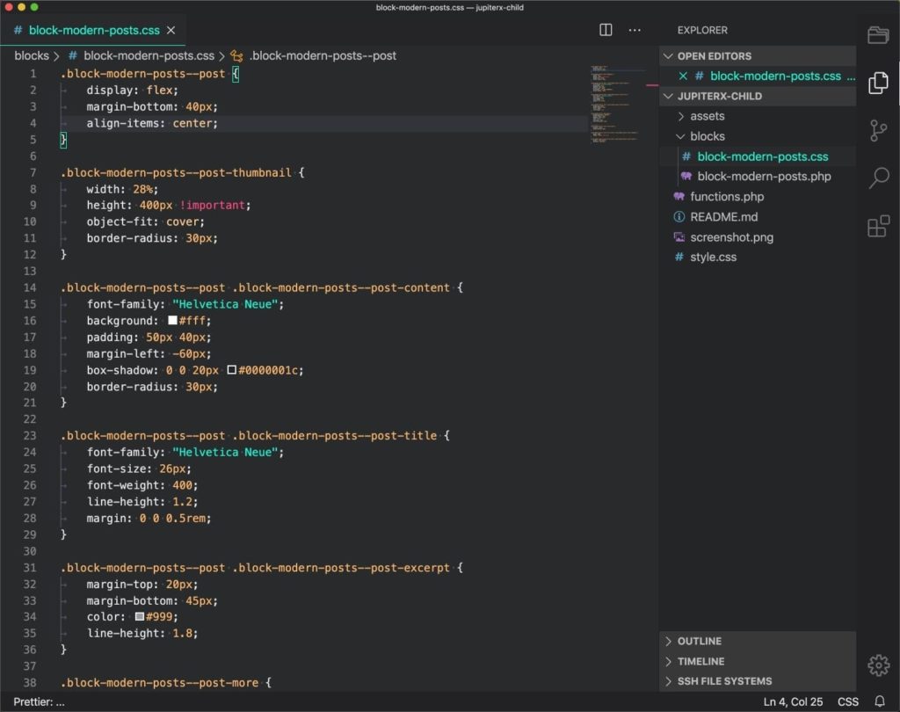Screen dimensions: 900x712
Task: Click the Split Editor icon
Action: [606, 30]
